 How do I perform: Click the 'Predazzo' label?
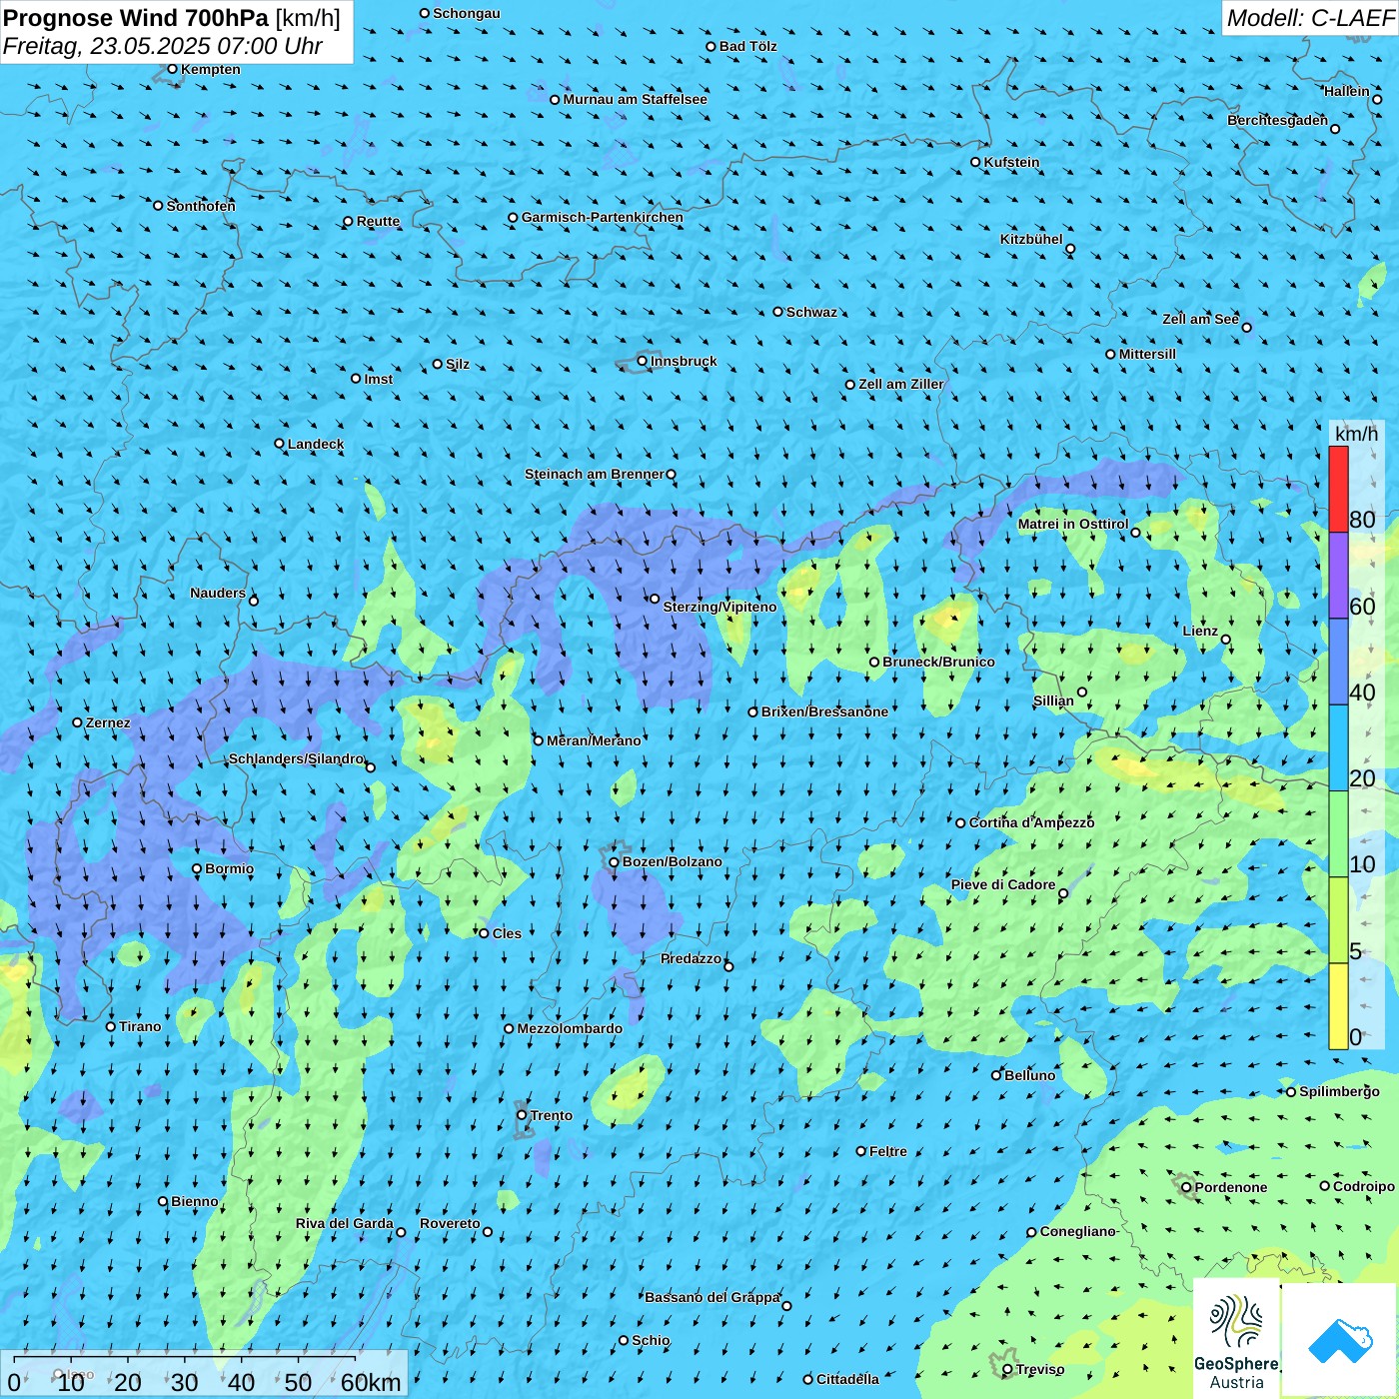pos(691,958)
